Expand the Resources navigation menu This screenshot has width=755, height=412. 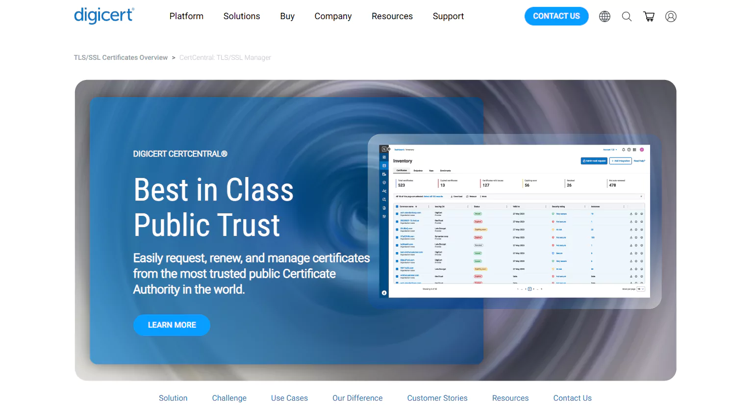[392, 16]
